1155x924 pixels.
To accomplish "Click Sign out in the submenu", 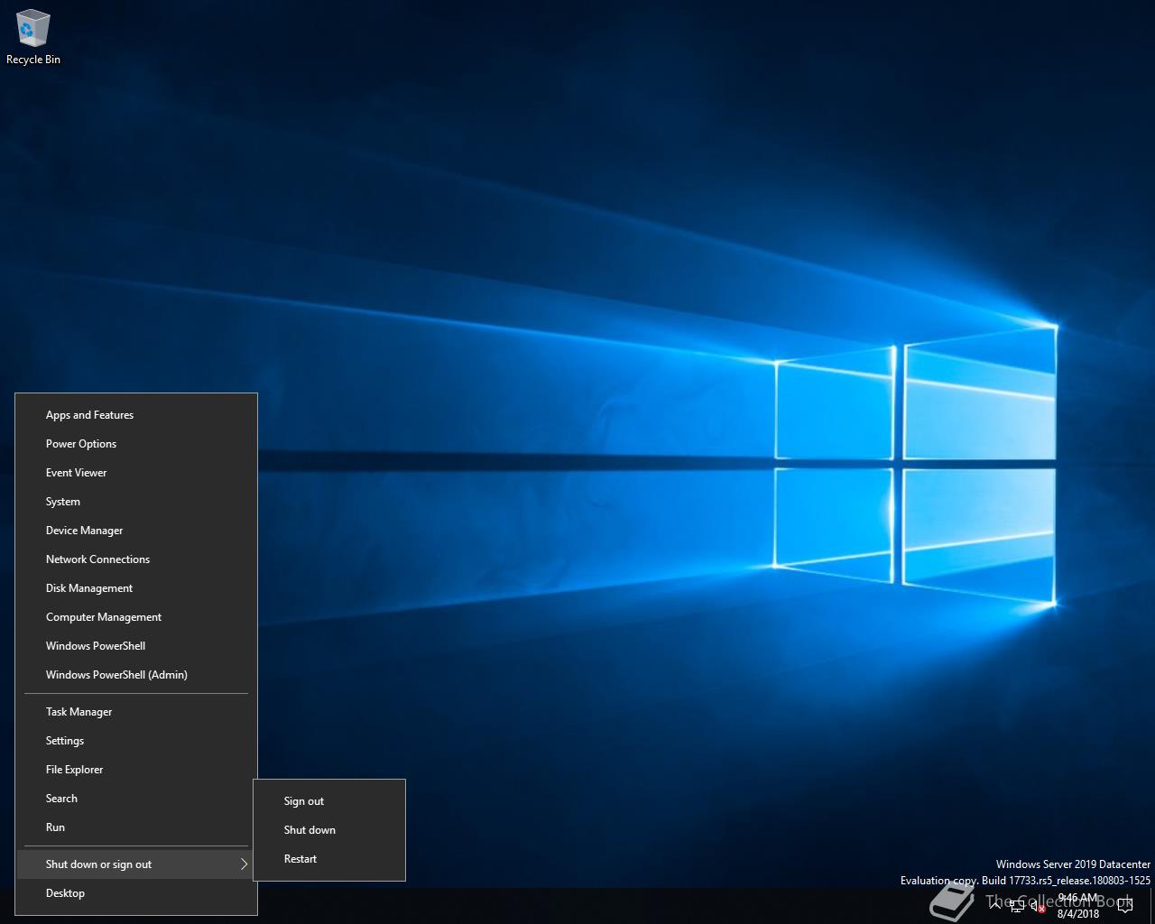I will tap(329, 801).
